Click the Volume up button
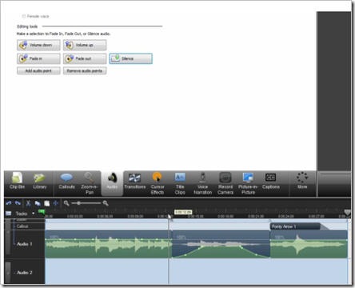The image size is (355, 288). pos(85,45)
